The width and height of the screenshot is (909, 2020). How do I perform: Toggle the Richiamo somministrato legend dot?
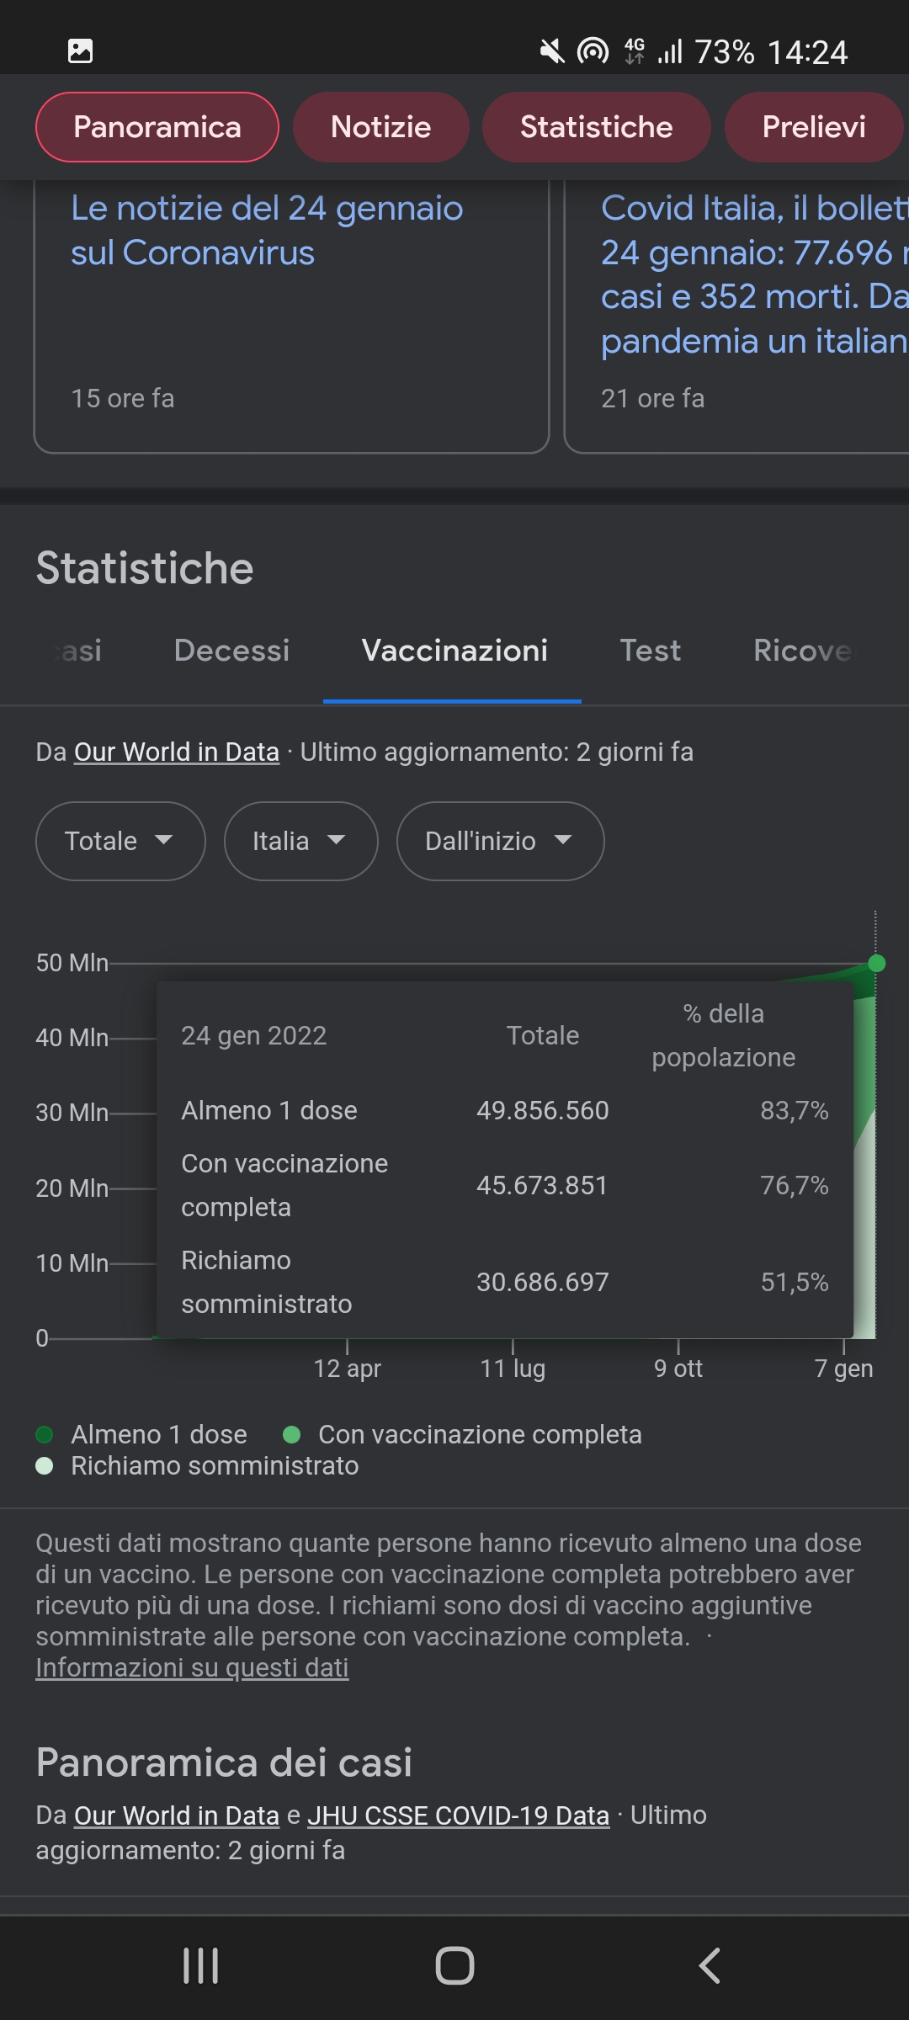click(45, 1466)
